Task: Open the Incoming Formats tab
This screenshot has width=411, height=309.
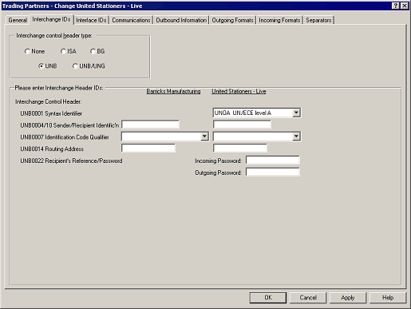Action: coord(279,20)
